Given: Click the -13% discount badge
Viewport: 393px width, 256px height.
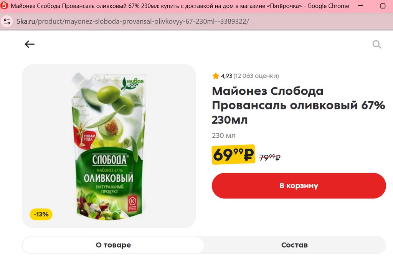Looking at the screenshot, I should (x=41, y=215).
